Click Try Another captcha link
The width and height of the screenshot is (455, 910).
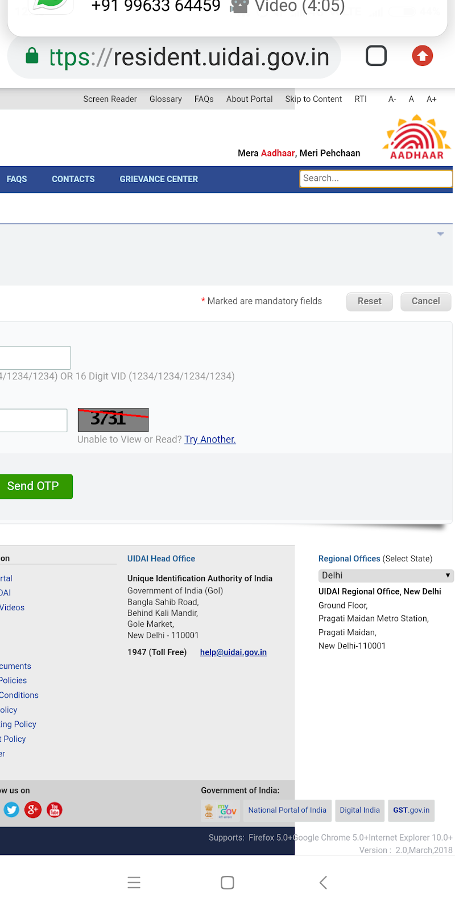[210, 439]
